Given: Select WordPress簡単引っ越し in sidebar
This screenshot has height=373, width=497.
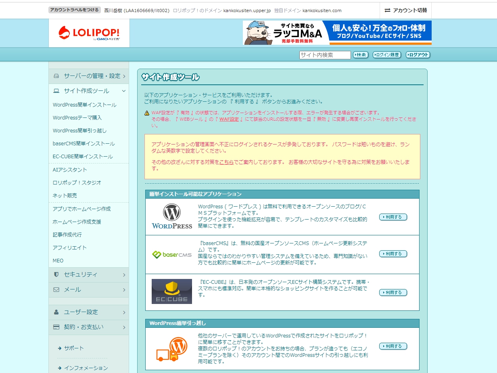Looking at the screenshot, I should tap(80, 131).
